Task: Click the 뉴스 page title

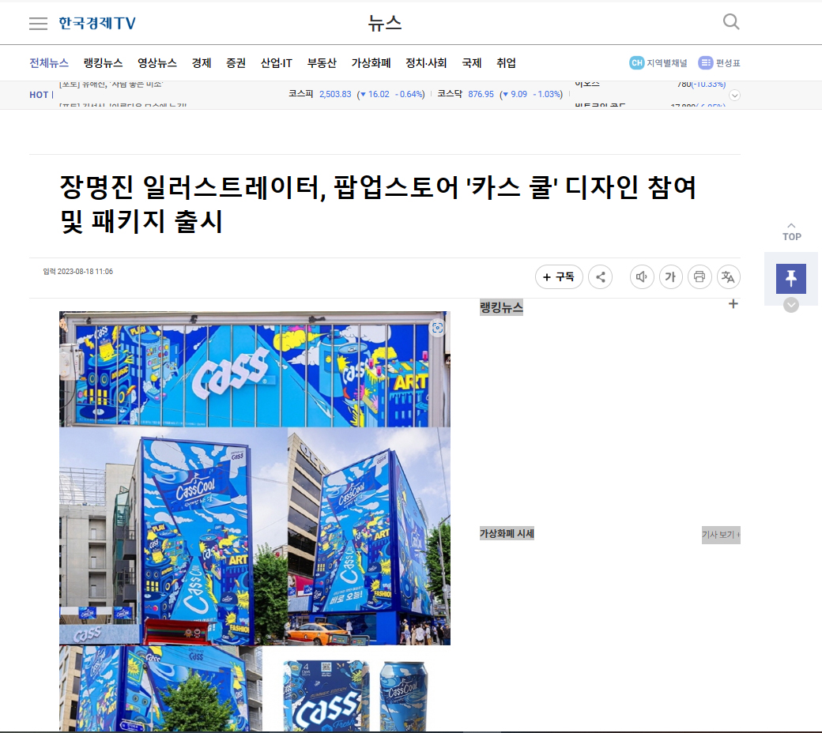Action: pyautogui.click(x=384, y=24)
